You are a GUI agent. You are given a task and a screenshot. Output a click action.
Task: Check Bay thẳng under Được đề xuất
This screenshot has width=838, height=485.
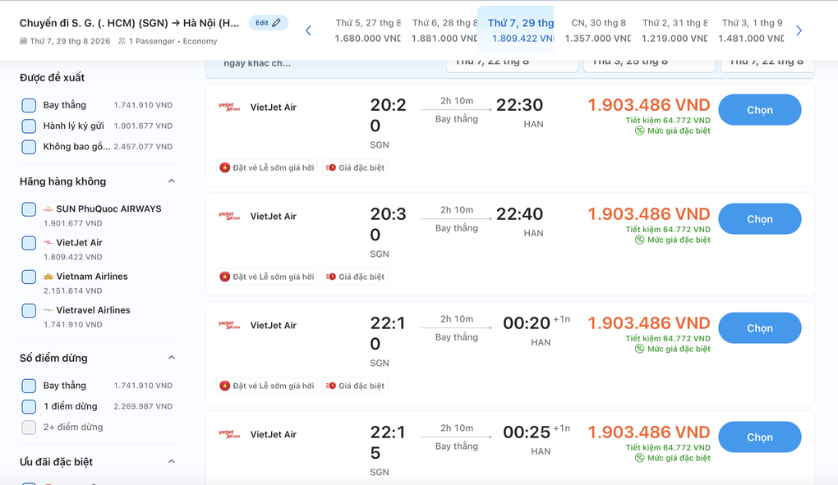click(x=29, y=105)
